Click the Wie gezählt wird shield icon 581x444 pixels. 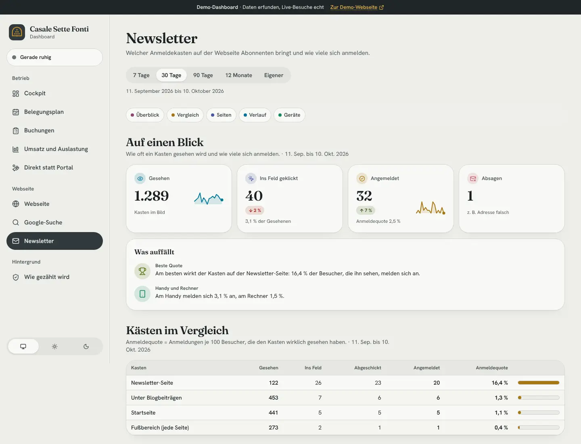click(x=16, y=277)
